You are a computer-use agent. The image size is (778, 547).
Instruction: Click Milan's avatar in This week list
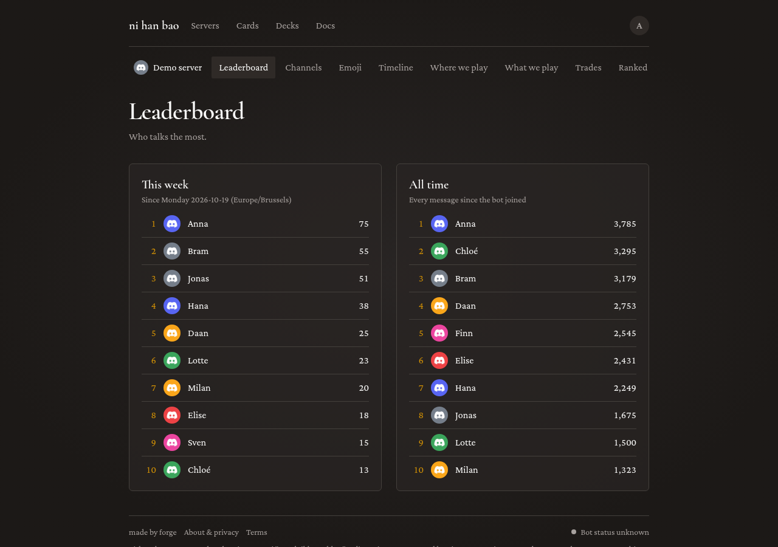172,388
